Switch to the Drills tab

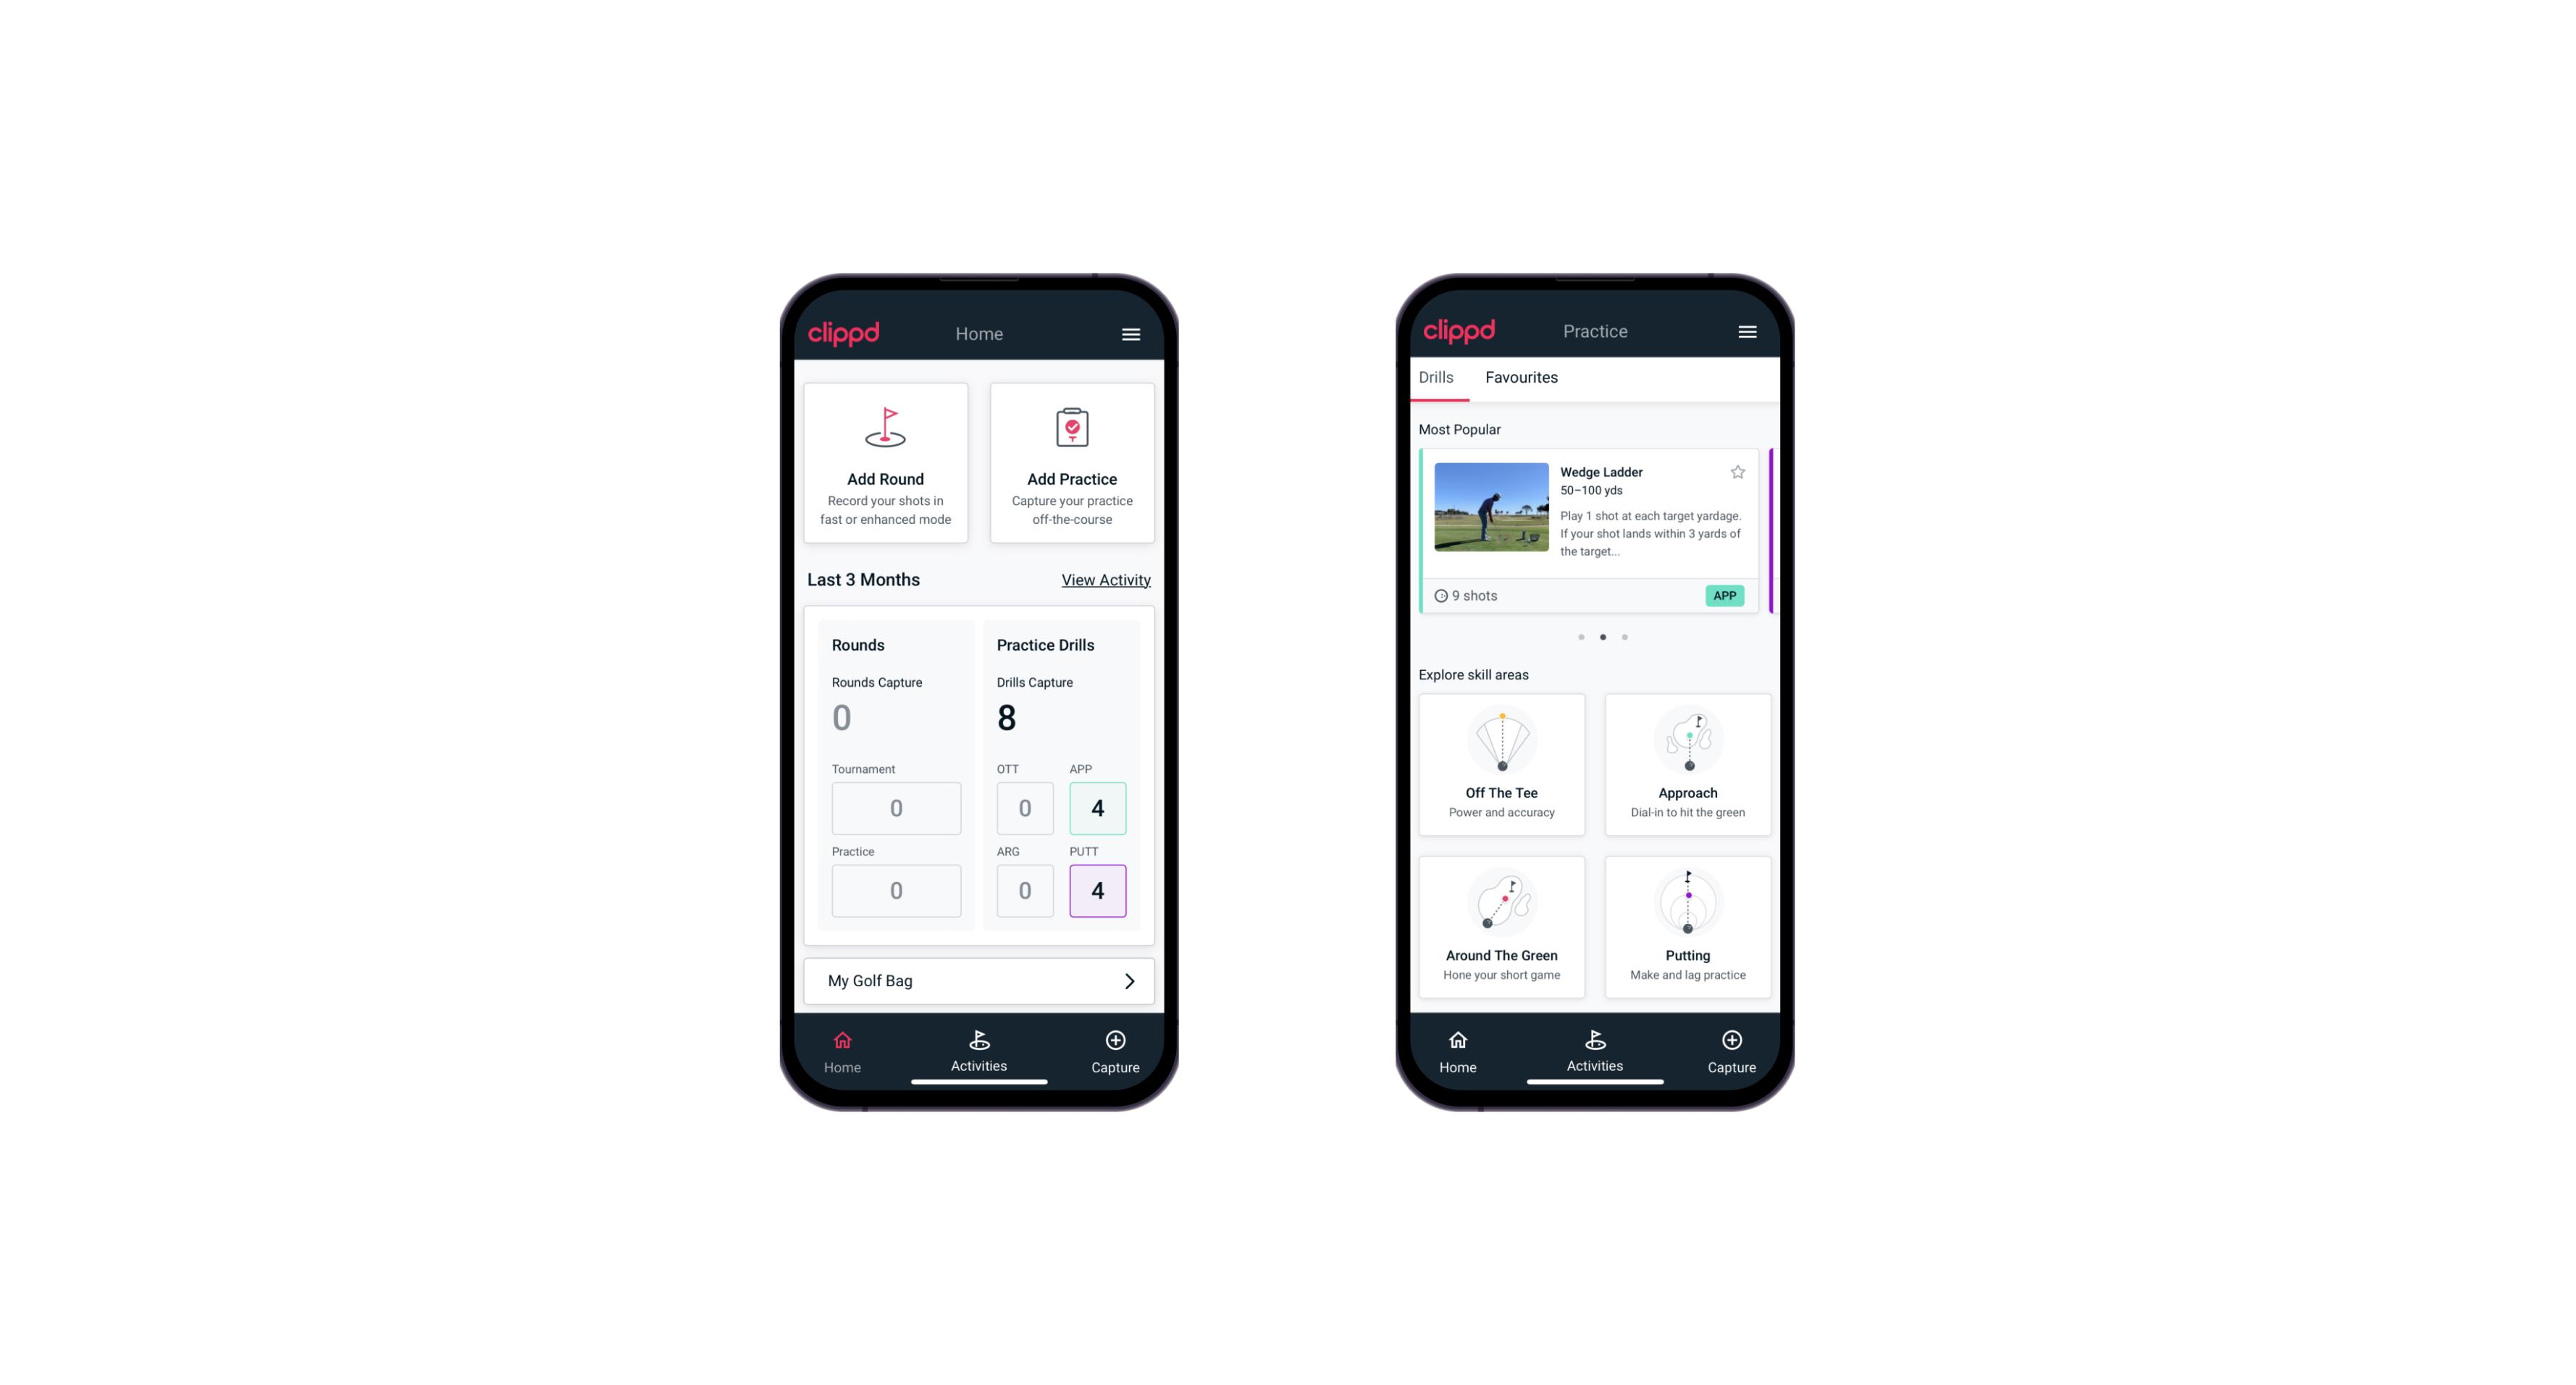click(1439, 376)
